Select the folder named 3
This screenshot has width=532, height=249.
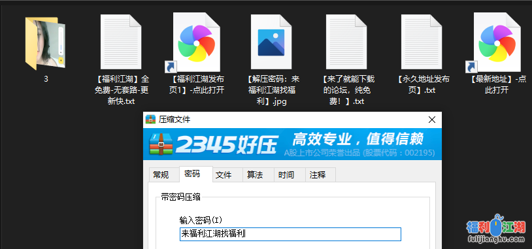tap(46, 42)
